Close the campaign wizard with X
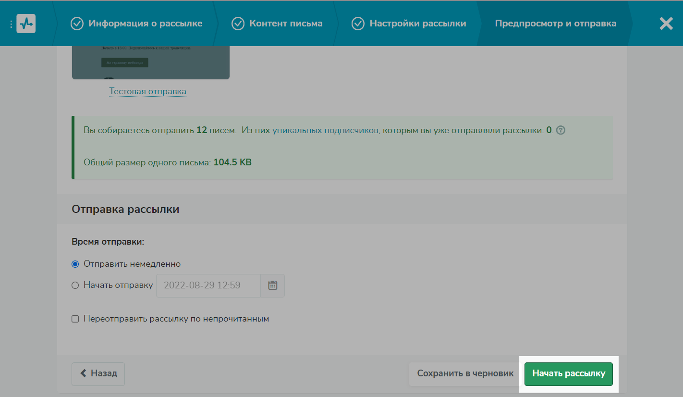Viewport: 683px width, 397px height. pyautogui.click(x=666, y=24)
